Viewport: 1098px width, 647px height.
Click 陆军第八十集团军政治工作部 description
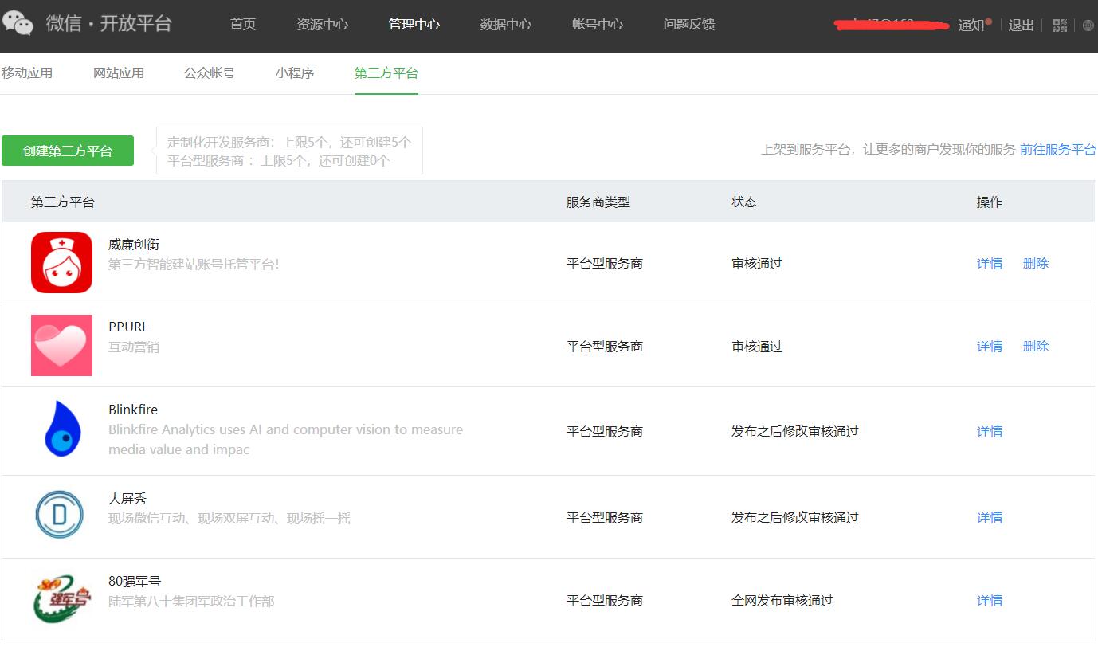pos(191,601)
